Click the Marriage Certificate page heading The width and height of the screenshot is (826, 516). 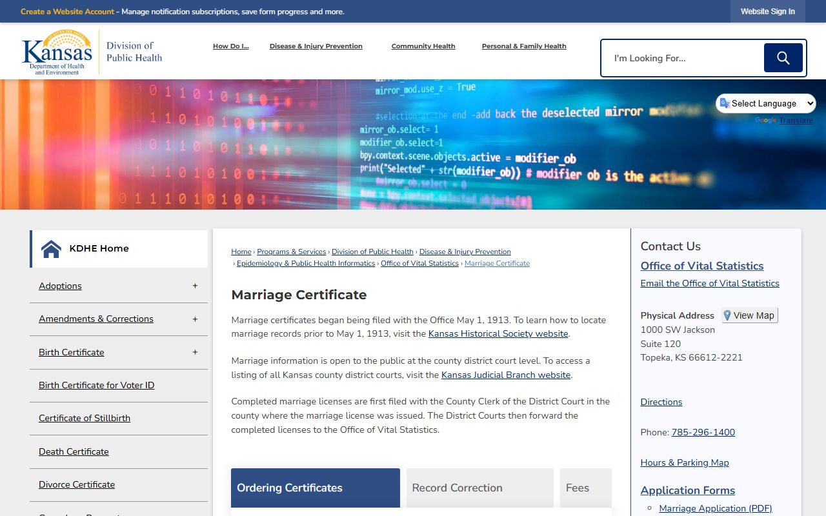[x=299, y=295]
